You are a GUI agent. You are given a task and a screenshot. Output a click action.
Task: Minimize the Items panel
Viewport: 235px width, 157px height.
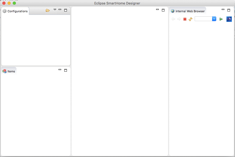(x=60, y=70)
